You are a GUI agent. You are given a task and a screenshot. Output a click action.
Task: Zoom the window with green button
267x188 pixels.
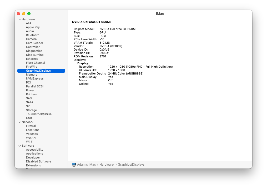coord(29,14)
